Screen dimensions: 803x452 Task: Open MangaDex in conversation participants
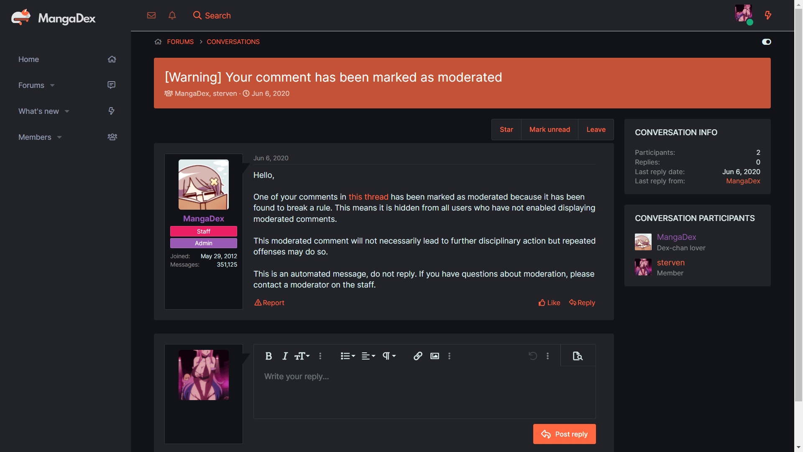point(676,237)
